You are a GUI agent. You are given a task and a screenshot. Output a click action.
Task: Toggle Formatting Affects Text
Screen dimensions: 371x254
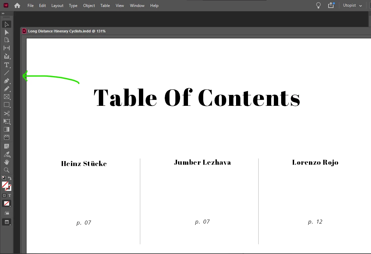[x=10, y=195]
